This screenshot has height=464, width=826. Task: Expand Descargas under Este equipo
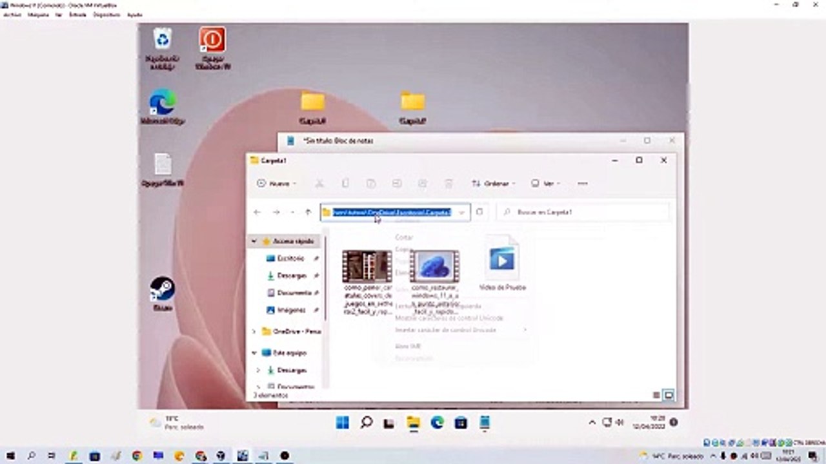pos(258,371)
